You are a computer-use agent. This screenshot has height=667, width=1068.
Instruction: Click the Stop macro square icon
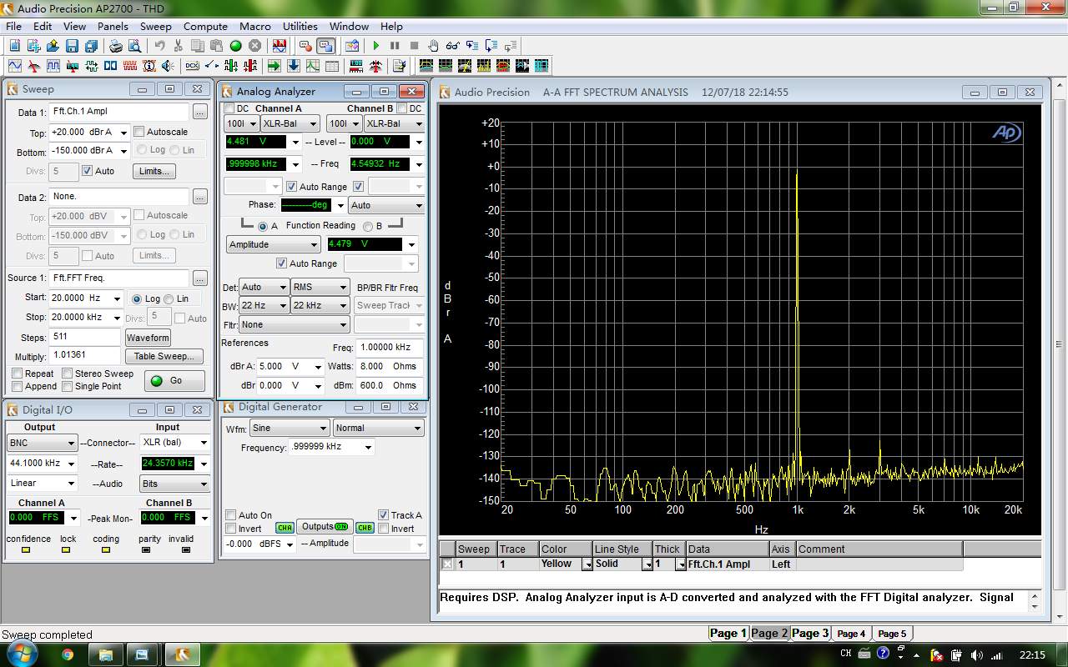pyautogui.click(x=414, y=46)
